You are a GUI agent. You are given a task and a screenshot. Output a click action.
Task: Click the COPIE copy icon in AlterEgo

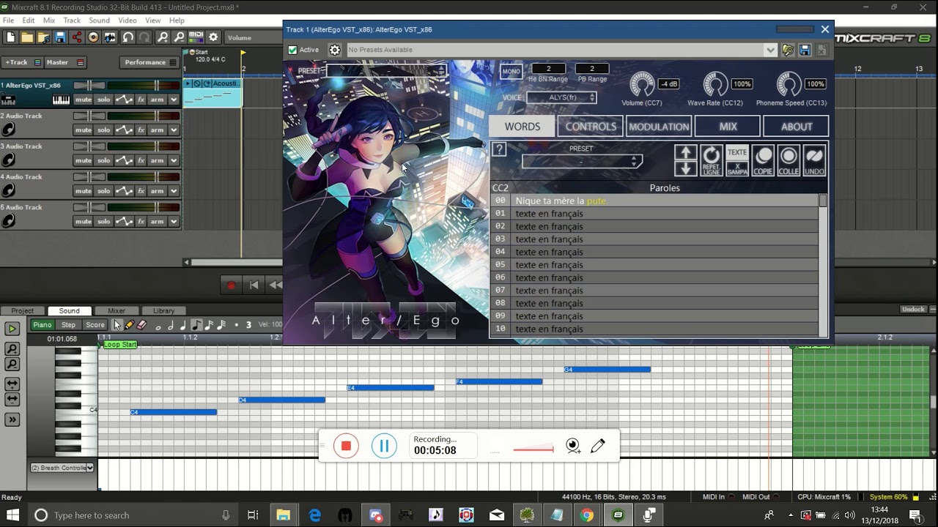pyautogui.click(x=763, y=160)
